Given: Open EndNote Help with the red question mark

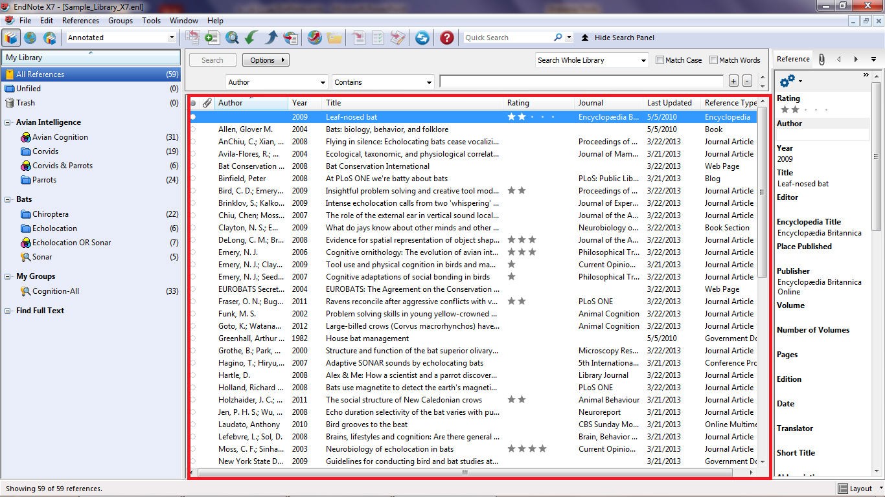Looking at the screenshot, I should [446, 38].
